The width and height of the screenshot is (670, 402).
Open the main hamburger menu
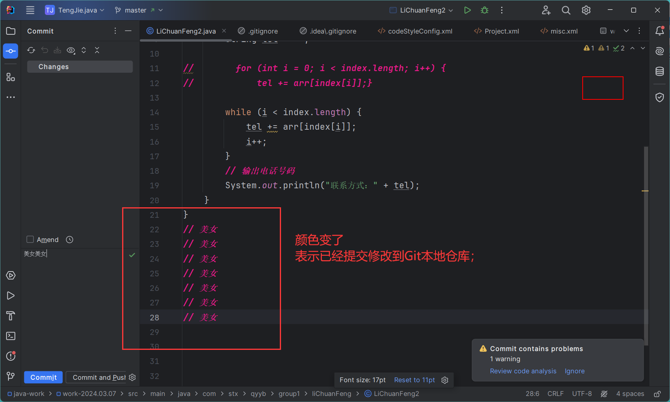click(30, 10)
